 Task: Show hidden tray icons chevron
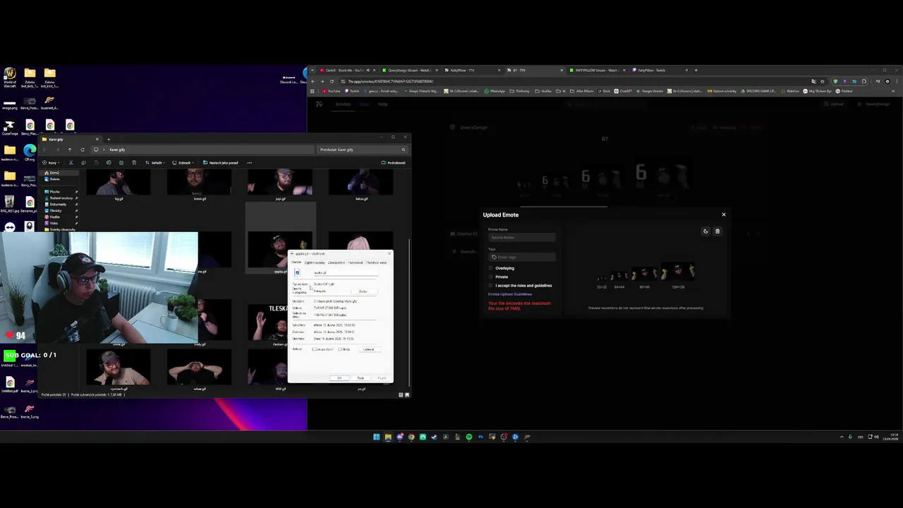coord(842,437)
